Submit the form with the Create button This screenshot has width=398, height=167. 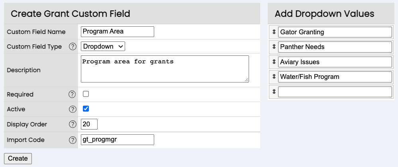18,159
